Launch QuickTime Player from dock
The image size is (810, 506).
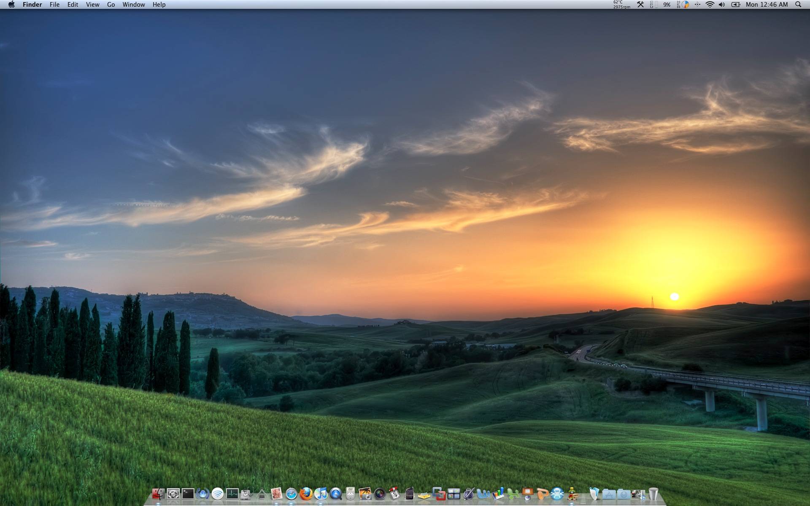pyautogui.click(x=336, y=494)
